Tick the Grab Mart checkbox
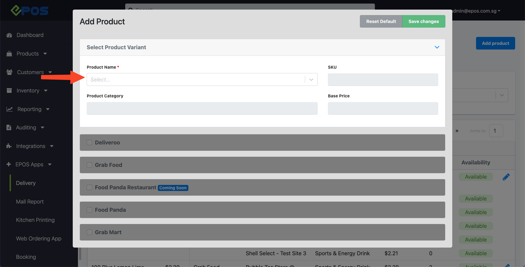The height and width of the screenshot is (267, 525). (x=89, y=232)
